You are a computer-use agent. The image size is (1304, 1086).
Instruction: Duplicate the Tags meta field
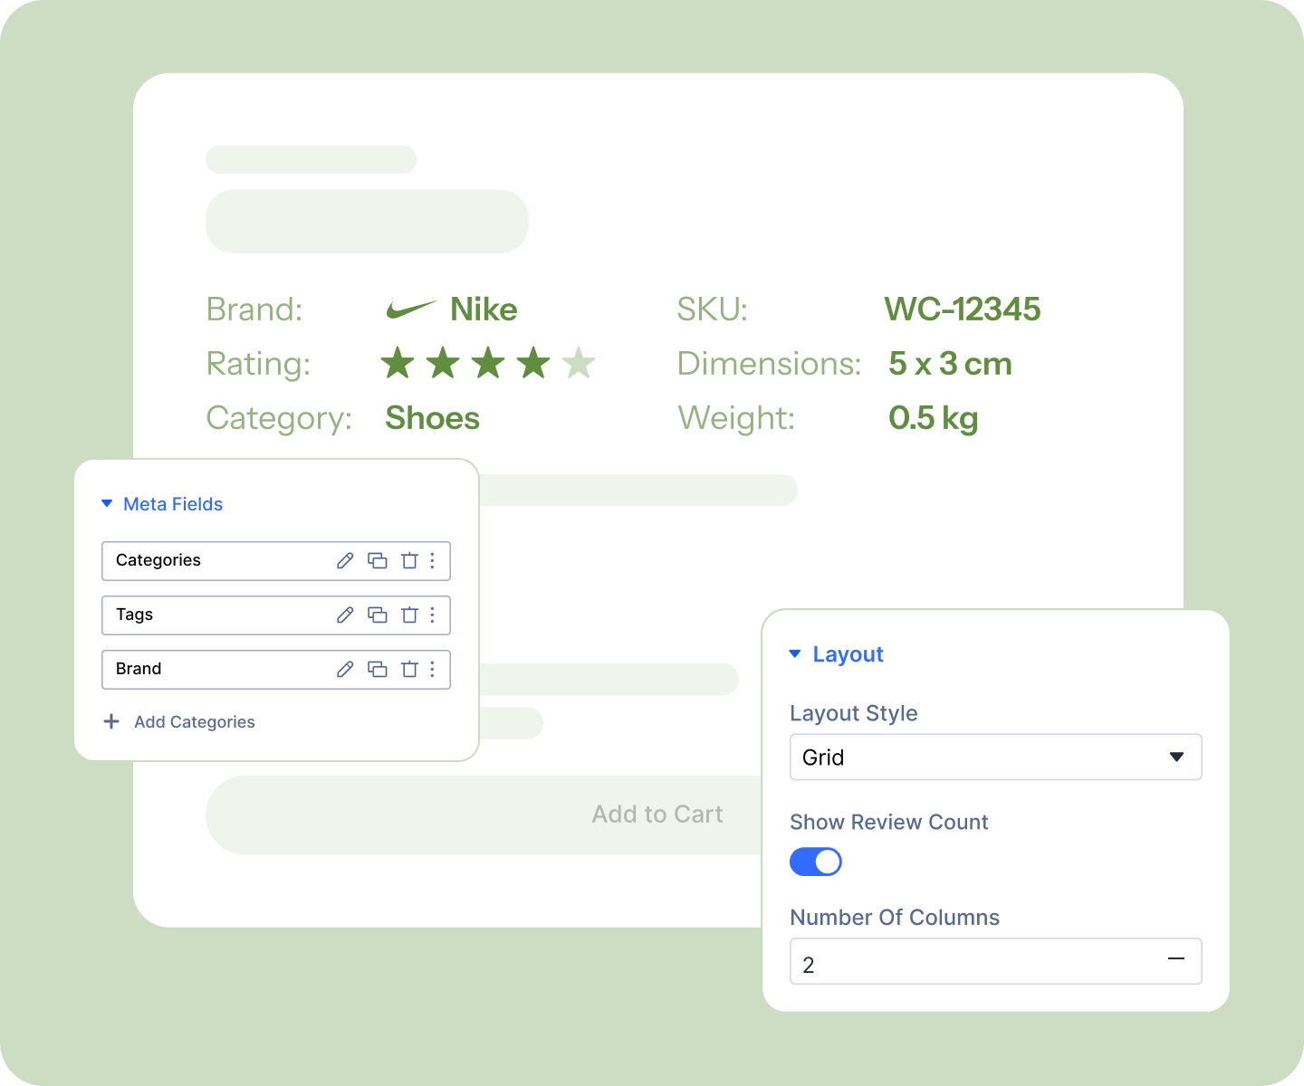click(378, 615)
